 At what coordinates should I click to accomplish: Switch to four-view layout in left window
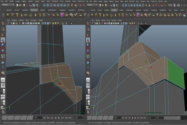point(3,86)
